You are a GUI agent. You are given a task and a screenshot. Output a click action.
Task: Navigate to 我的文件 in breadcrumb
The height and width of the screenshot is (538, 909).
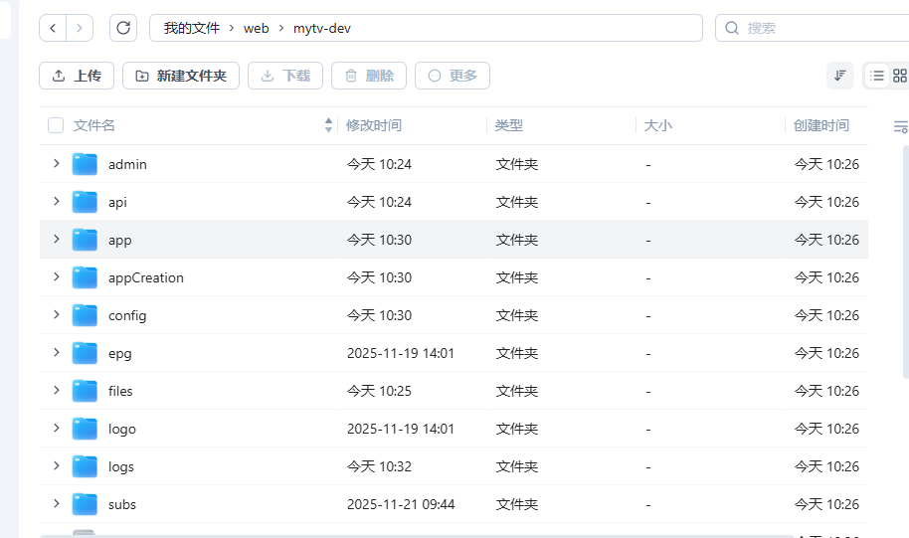[191, 28]
